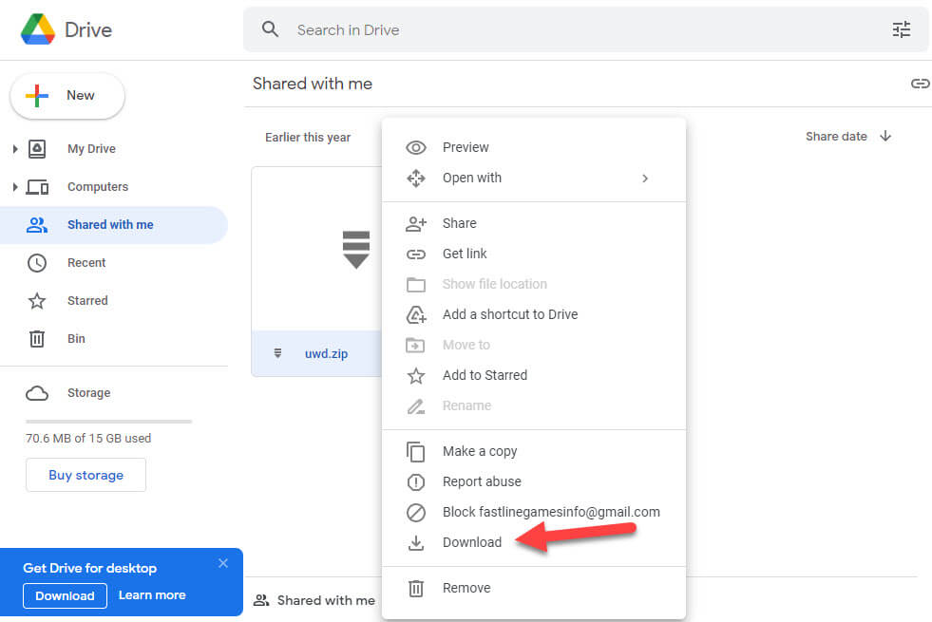The height and width of the screenshot is (622, 932).
Task: Click the Google Drive logo
Action: 38,29
